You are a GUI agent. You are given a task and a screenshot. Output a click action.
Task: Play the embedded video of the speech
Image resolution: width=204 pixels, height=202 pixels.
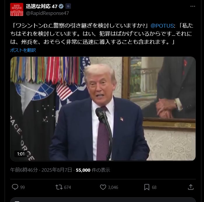pyautogui.click(x=103, y=109)
